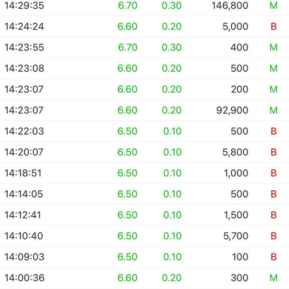289x289 pixels.
Task: Tap the B marker at 14:22:03
Action: coord(274,131)
